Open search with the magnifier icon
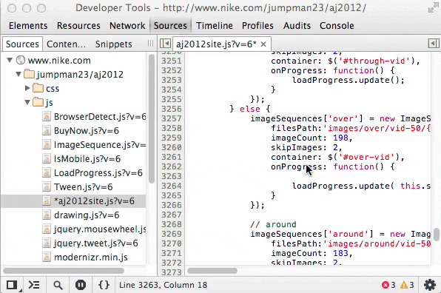Image resolution: width=441 pixels, height=293 pixels. point(58,285)
